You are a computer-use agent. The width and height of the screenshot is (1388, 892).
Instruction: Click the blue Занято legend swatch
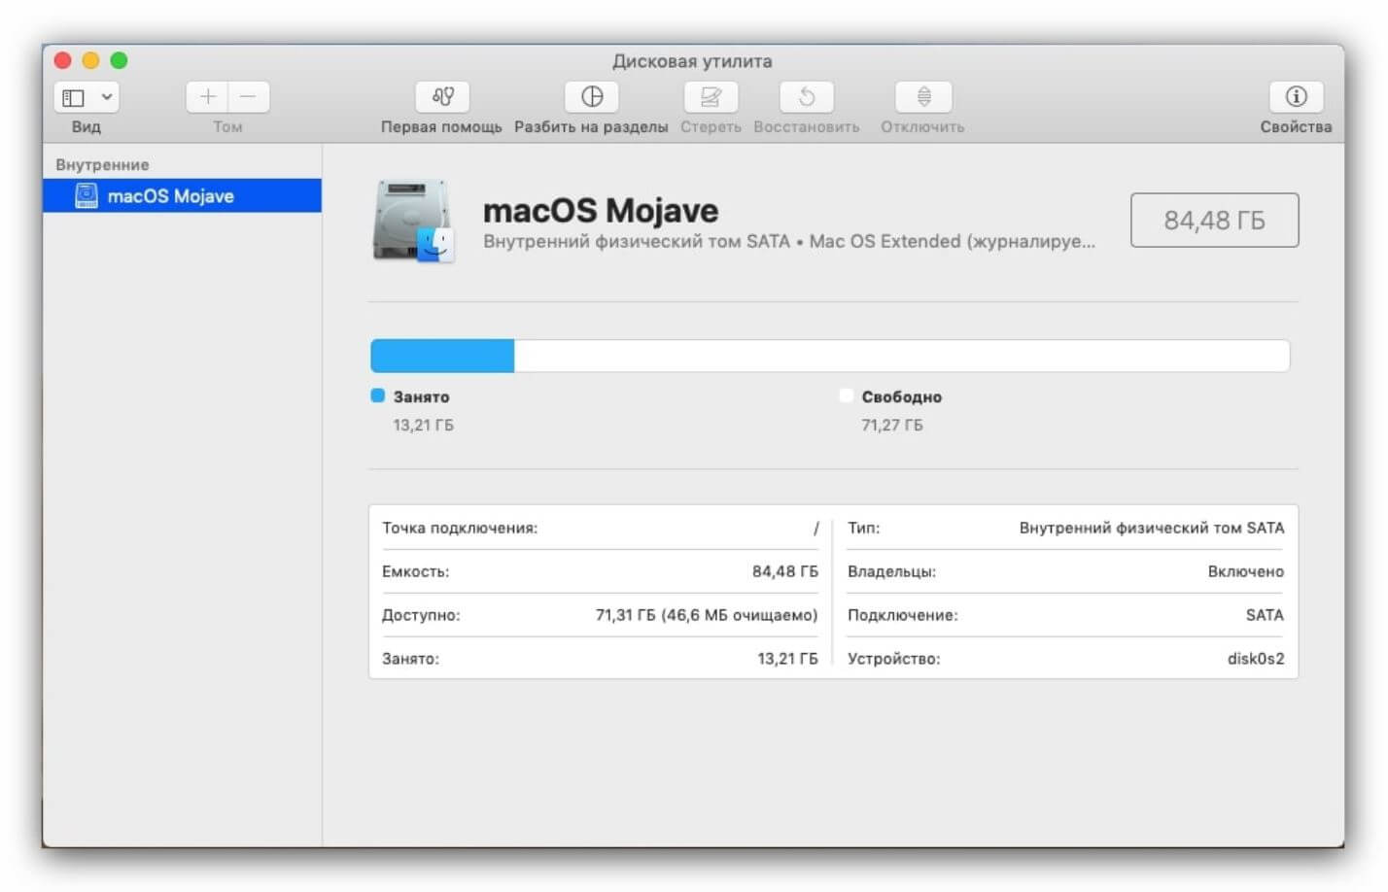[x=378, y=395]
